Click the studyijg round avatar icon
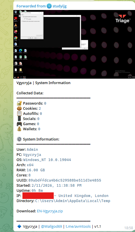This screenshot has height=232, width=135. coord(49,6)
